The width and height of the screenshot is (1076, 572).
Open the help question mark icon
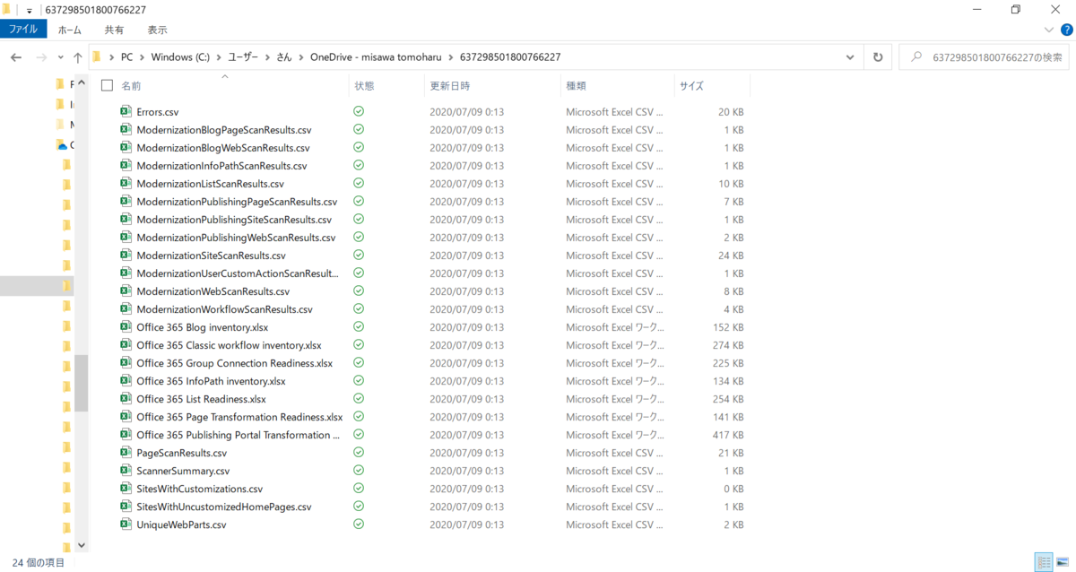[1066, 30]
